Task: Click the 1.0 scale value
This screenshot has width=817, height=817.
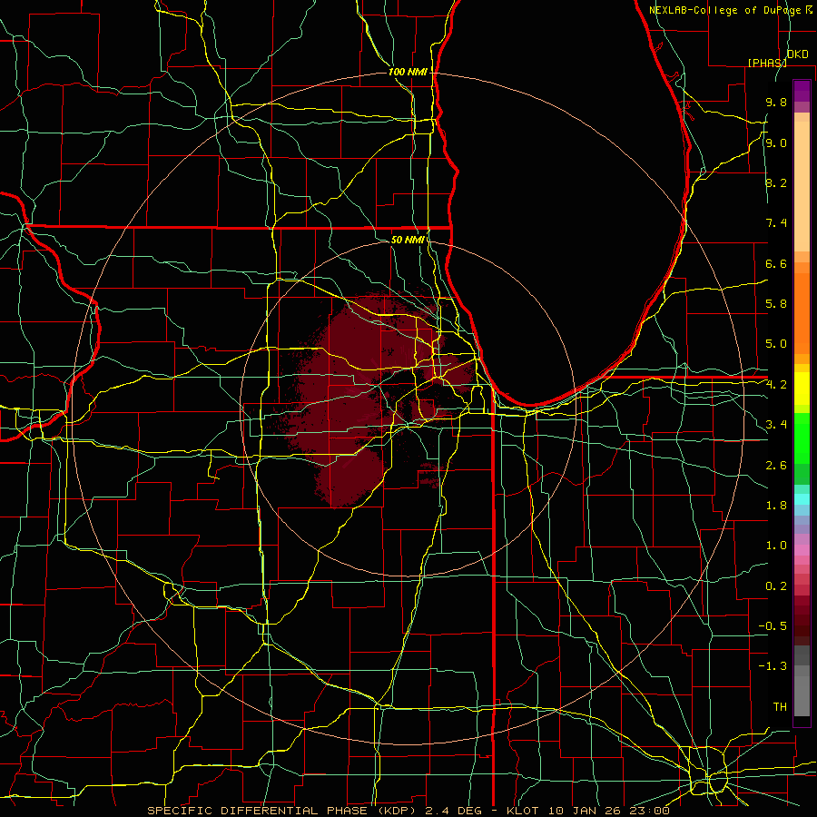Action: point(776,546)
